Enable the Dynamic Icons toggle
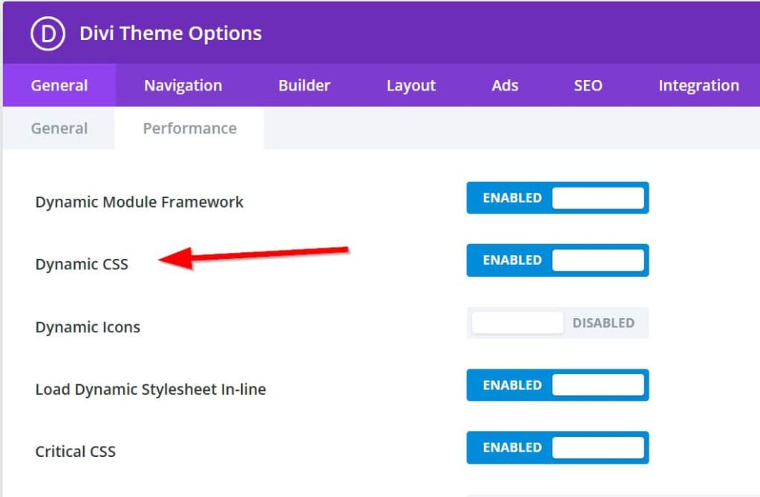The height and width of the screenshot is (497, 760). point(557,323)
